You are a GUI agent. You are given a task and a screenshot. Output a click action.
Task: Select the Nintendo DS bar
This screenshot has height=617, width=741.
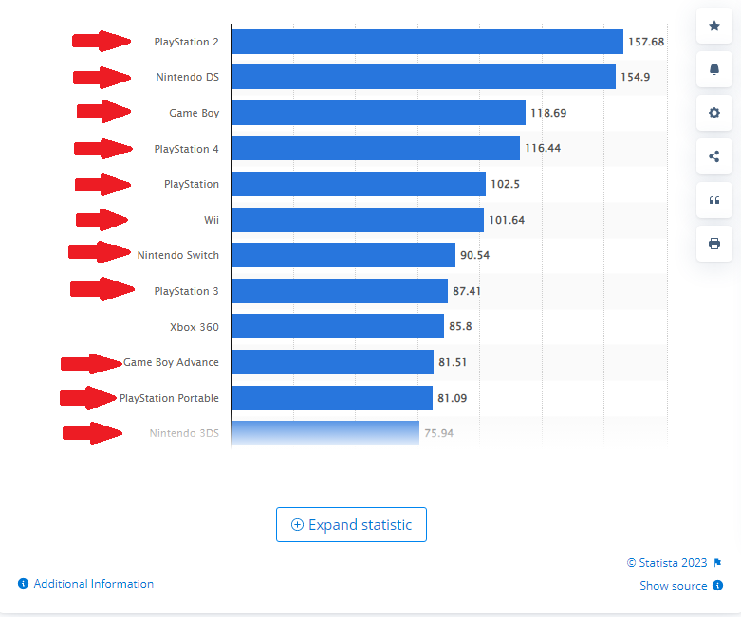point(422,77)
